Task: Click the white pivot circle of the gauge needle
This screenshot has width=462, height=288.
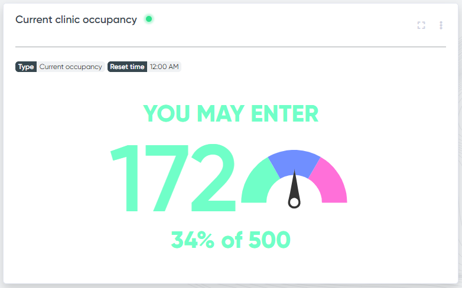Action: click(x=294, y=202)
